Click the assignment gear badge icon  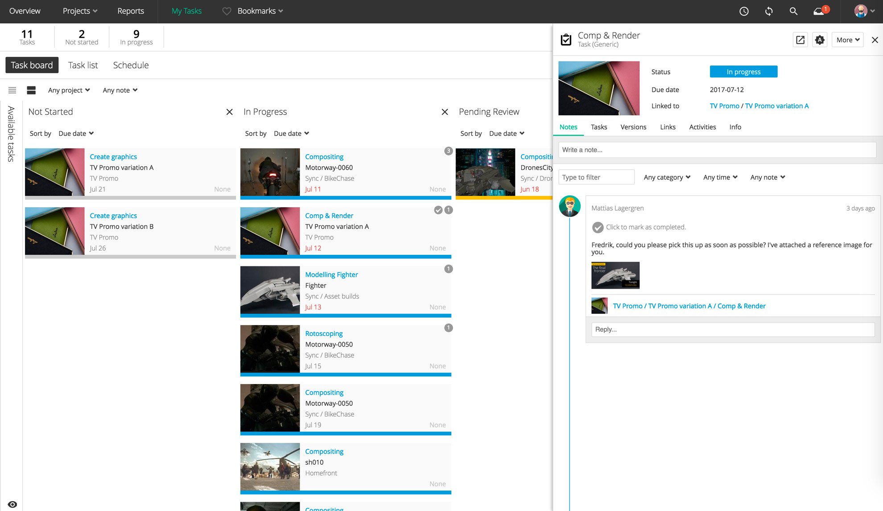(x=820, y=40)
